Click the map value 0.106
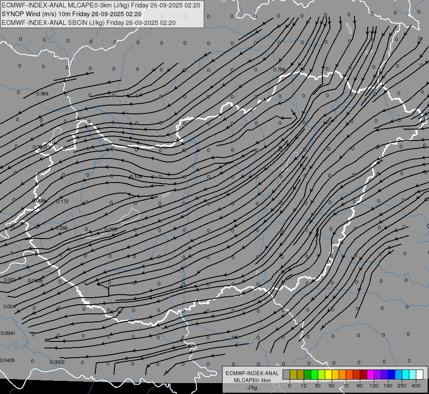The width and height of the screenshot is (429, 394). [x=136, y=176]
